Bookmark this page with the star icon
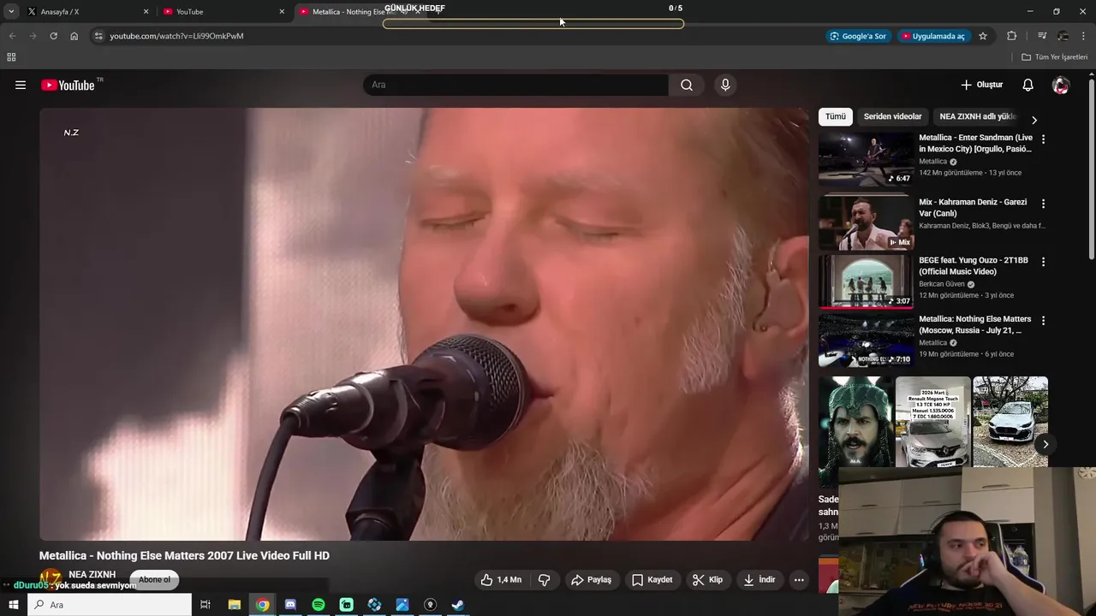The height and width of the screenshot is (616, 1096). pyautogui.click(x=983, y=36)
